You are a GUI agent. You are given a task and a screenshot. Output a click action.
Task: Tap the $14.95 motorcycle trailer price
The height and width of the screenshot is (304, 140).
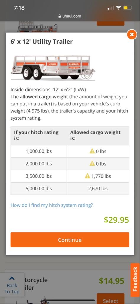point(112,281)
